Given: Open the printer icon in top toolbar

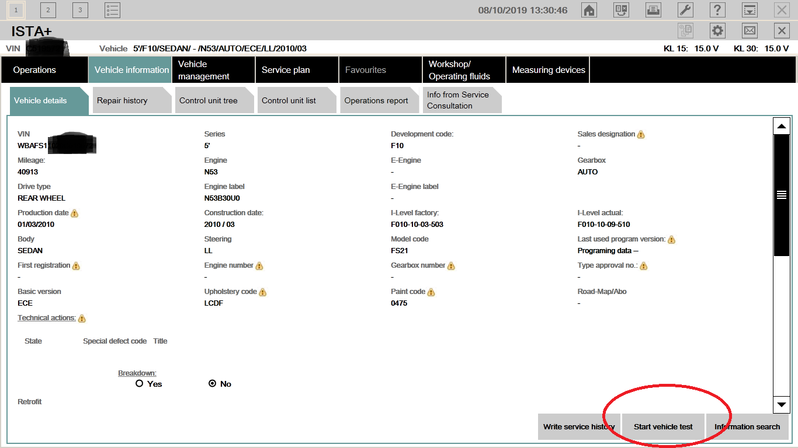Looking at the screenshot, I should (x=653, y=10).
